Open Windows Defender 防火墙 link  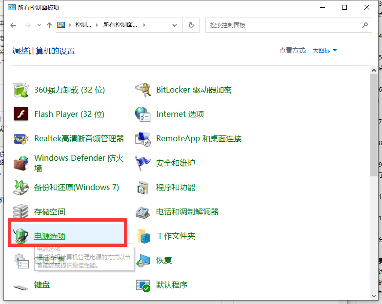click(x=79, y=163)
